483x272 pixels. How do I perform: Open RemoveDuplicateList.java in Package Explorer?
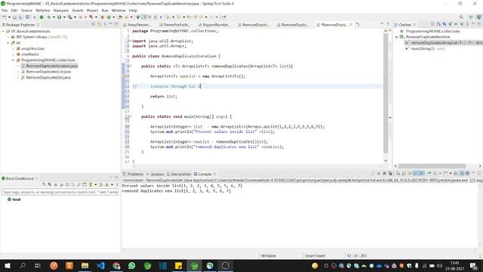tap(48, 72)
